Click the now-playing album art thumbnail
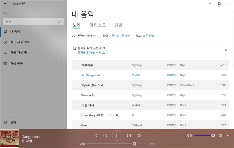Image resolution: width=234 pixels, height=148 pixels. point(10,138)
